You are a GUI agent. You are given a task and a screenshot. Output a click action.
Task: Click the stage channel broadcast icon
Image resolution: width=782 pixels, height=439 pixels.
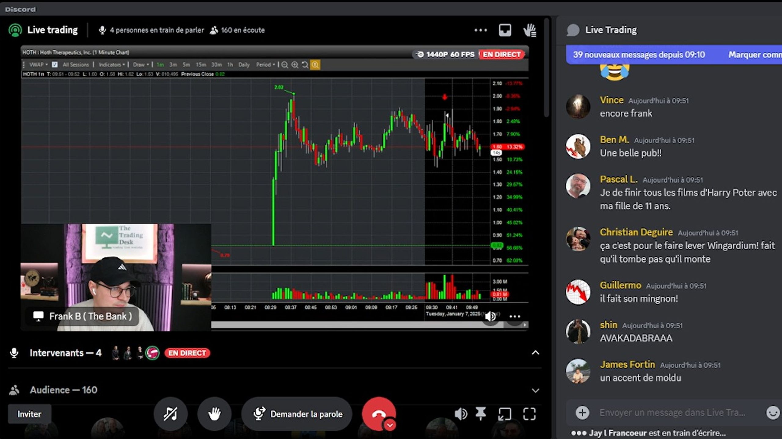point(15,30)
